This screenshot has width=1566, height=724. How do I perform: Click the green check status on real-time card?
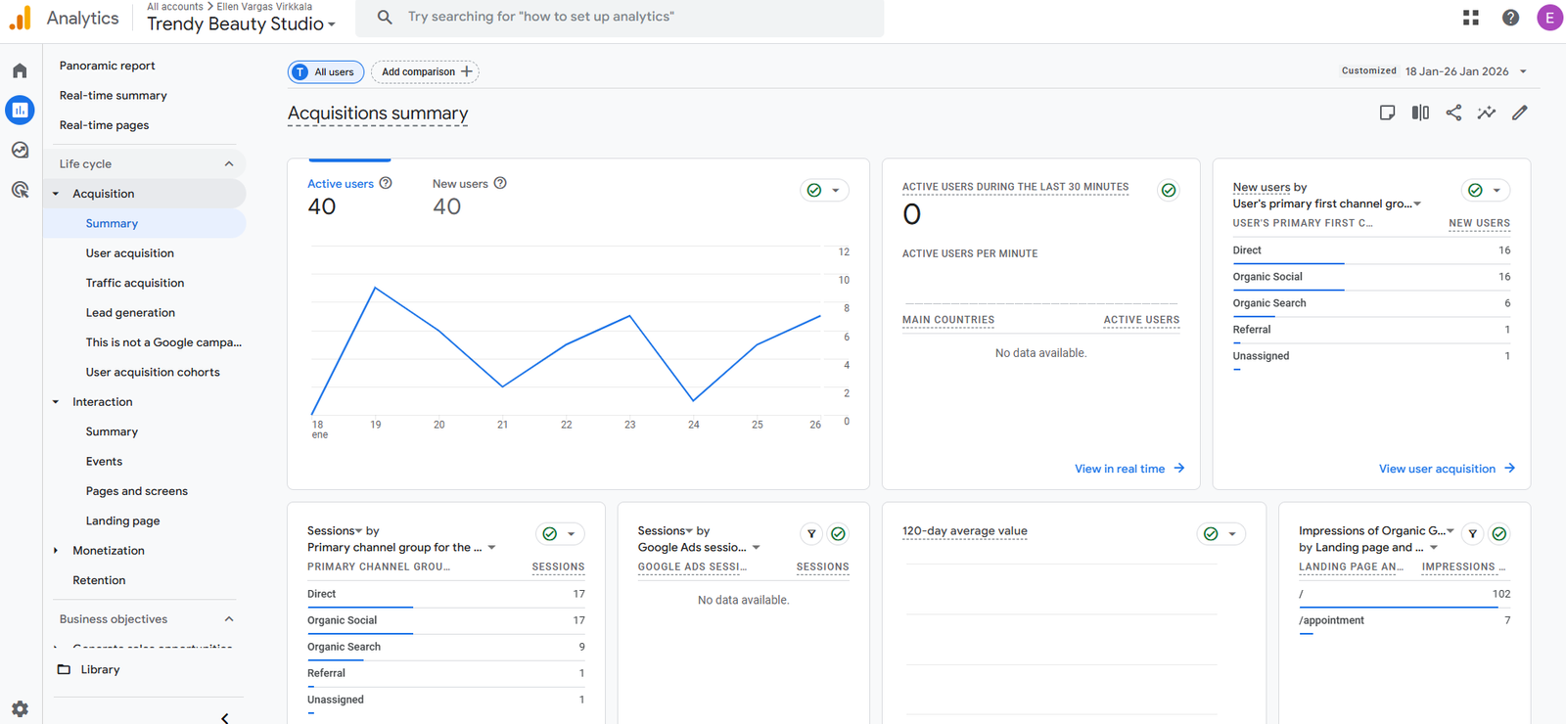[x=1168, y=190]
